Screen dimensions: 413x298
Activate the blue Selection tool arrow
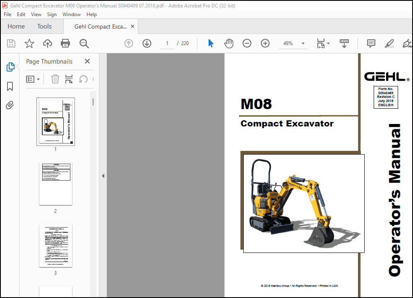pos(211,43)
